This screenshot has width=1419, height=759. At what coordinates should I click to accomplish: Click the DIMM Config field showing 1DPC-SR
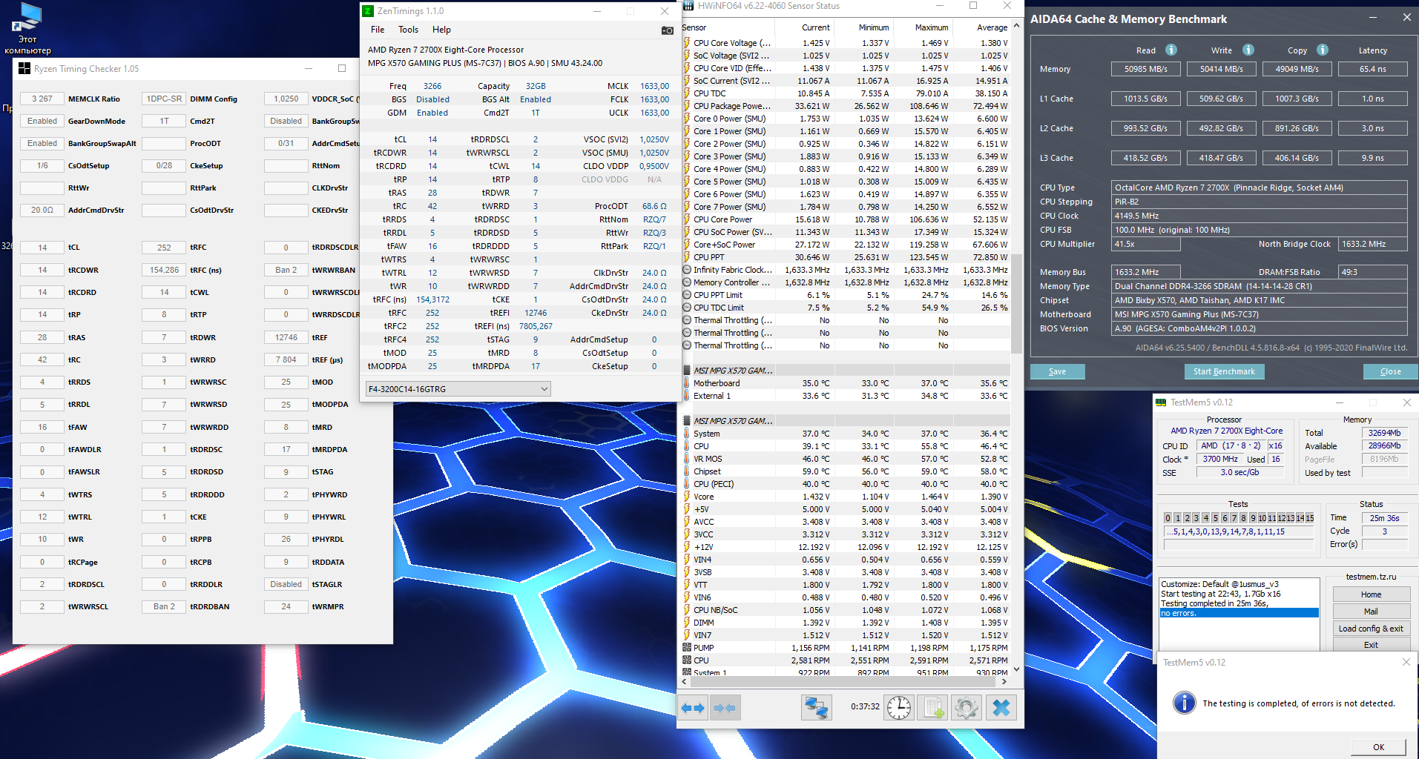164,99
